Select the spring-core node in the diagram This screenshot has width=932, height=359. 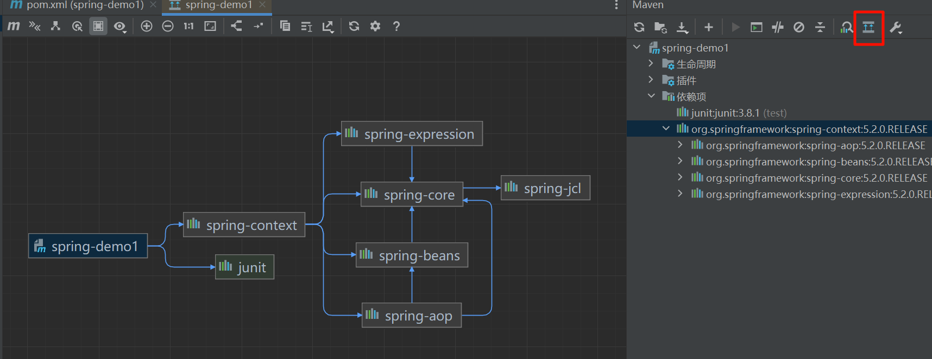pyautogui.click(x=412, y=195)
